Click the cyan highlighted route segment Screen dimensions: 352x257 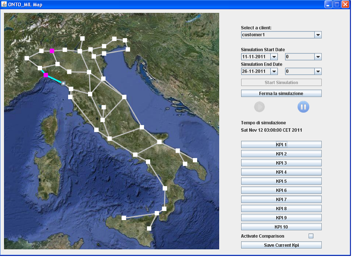click(x=55, y=79)
